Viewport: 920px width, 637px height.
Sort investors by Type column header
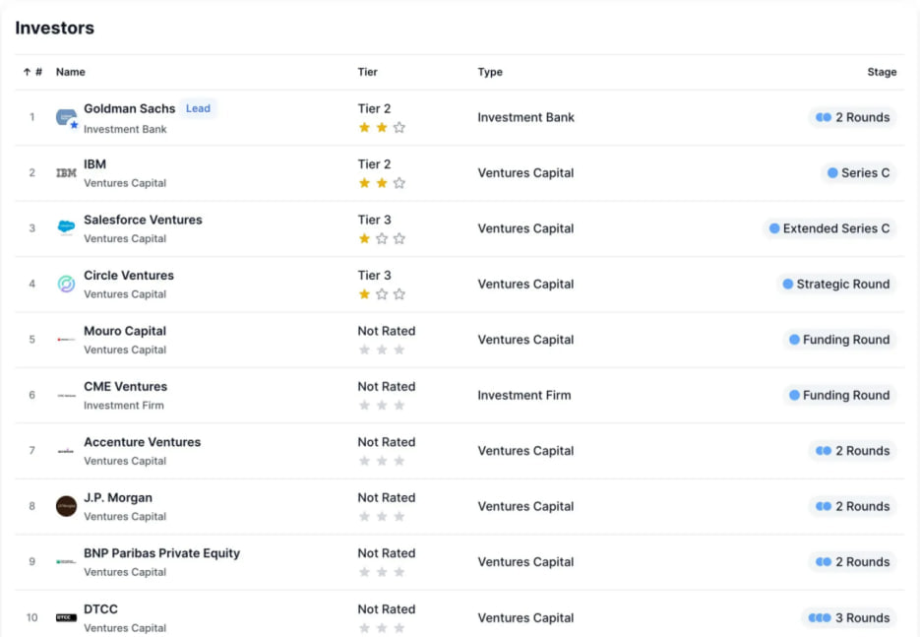click(490, 72)
